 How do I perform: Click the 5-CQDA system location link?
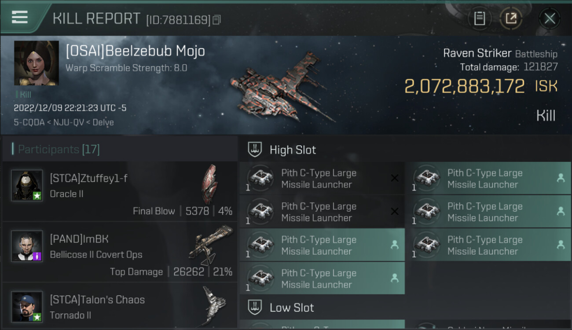(x=28, y=122)
